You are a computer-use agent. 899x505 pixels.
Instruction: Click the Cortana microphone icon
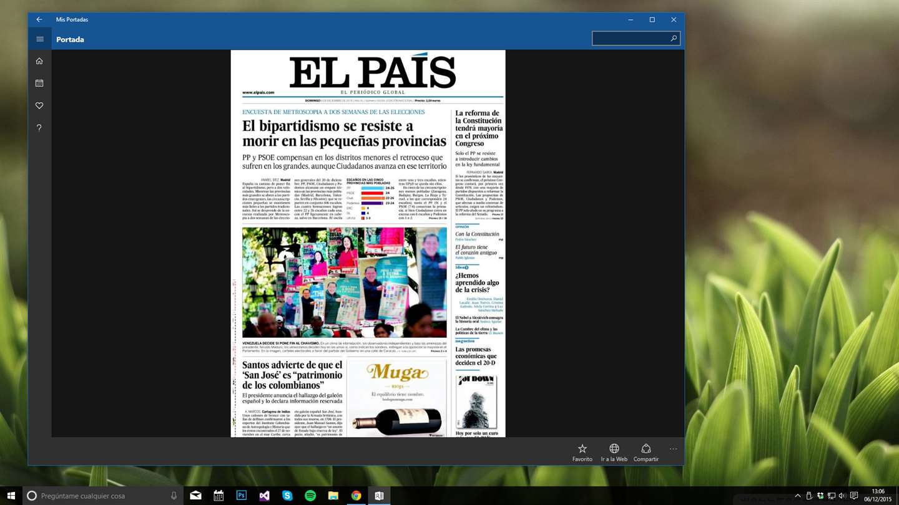[x=174, y=496]
